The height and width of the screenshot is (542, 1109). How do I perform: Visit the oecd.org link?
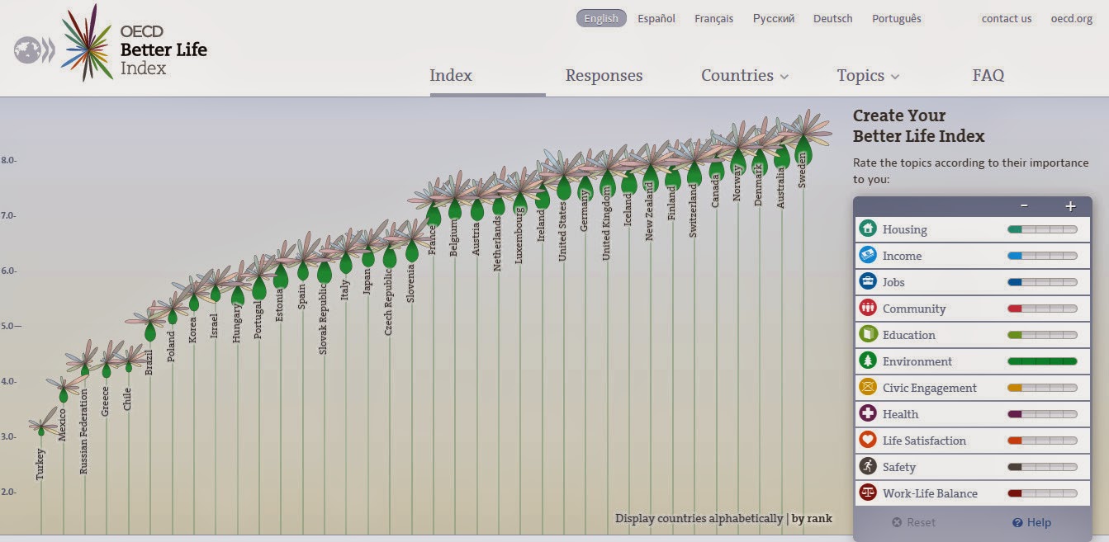[1072, 18]
